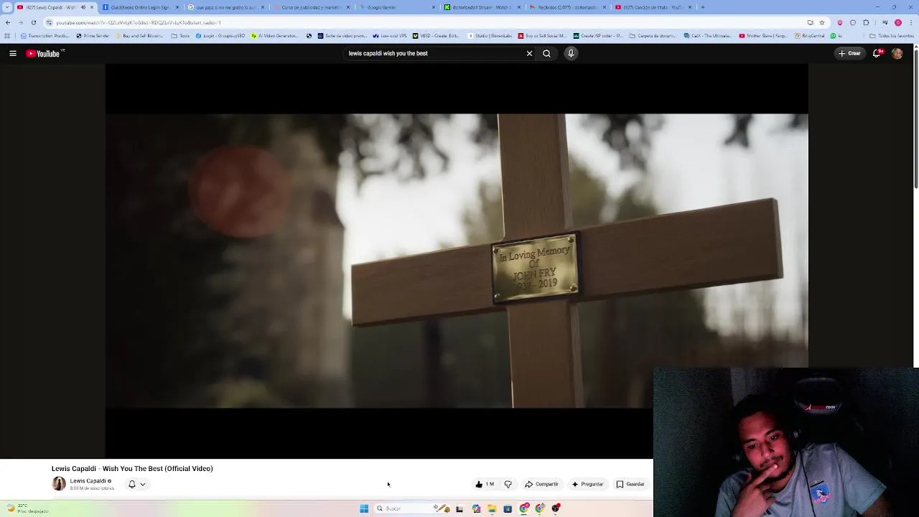Expand the Todos los favoritos folder
919x517 pixels.
[x=891, y=36]
